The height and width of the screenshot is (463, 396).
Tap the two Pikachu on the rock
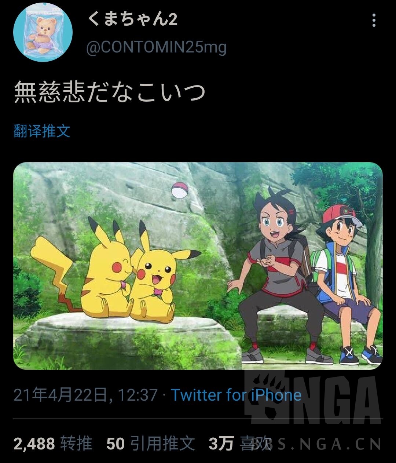(115, 270)
